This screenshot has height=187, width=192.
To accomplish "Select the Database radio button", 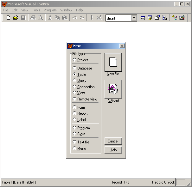I will pos(74,68).
